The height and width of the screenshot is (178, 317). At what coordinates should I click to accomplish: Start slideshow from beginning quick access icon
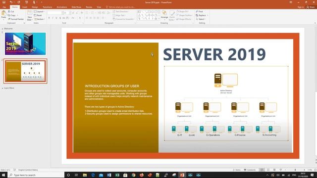coord(26,2)
